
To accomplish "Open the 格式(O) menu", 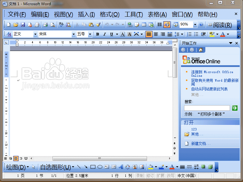I will coord(110,14).
